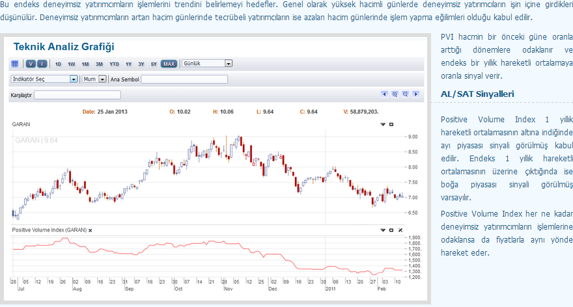Maximize the GARAN price panel
The width and height of the screenshot is (573, 307).
click(391, 124)
